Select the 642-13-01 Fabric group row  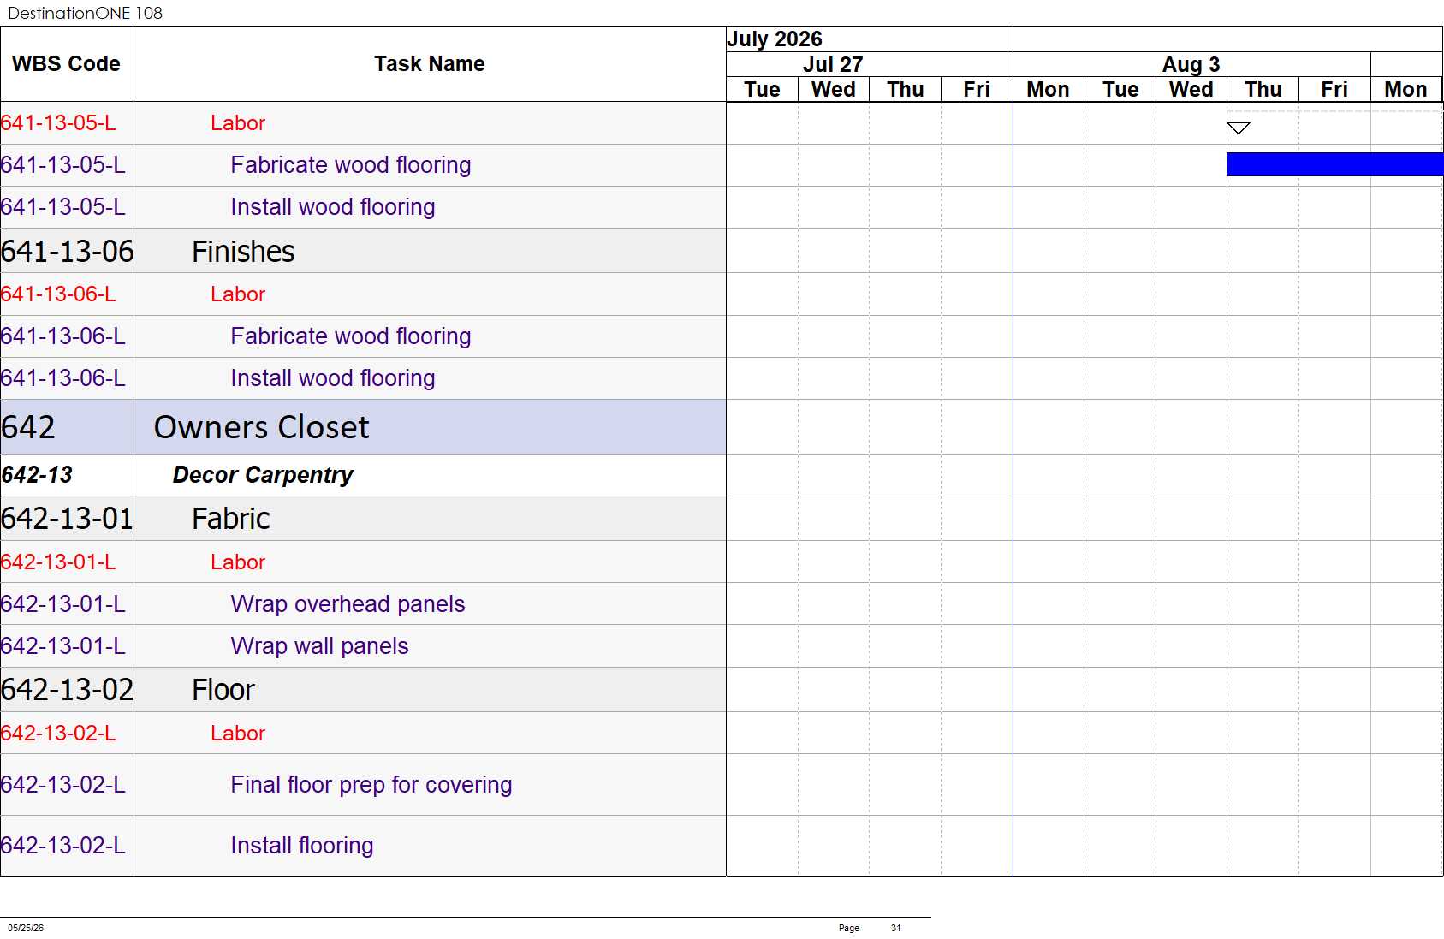click(x=363, y=519)
